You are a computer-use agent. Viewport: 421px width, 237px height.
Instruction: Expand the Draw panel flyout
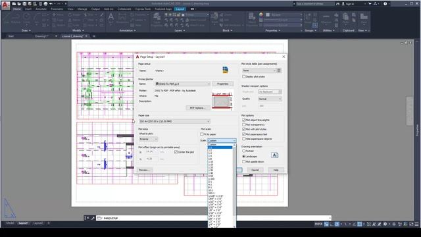point(26,30)
